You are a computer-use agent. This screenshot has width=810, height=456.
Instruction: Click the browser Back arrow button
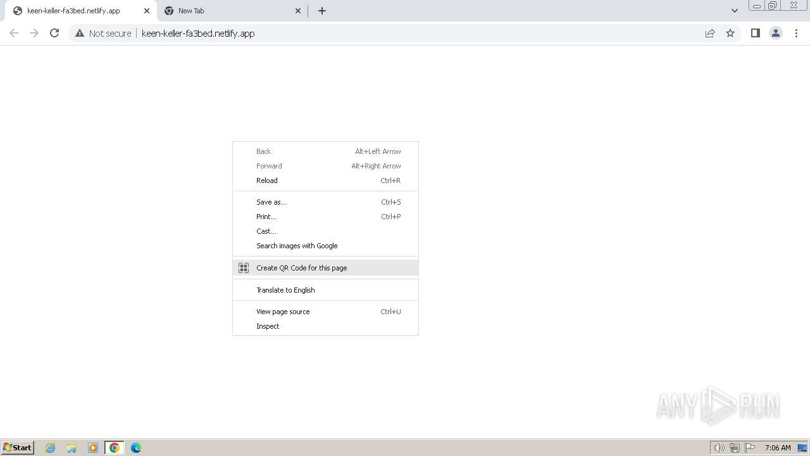(x=14, y=33)
